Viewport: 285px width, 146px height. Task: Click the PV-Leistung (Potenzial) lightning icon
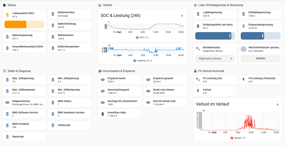(244, 80)
